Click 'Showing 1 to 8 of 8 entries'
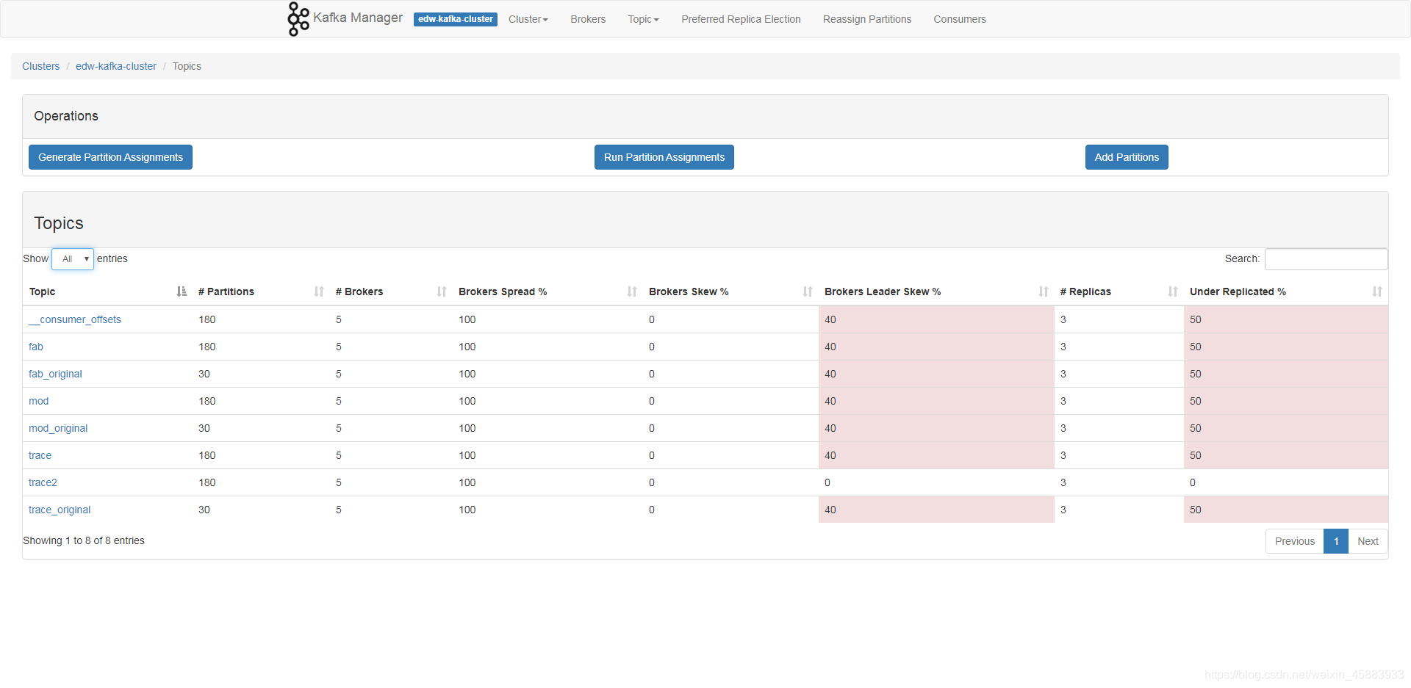 point(84,540)
